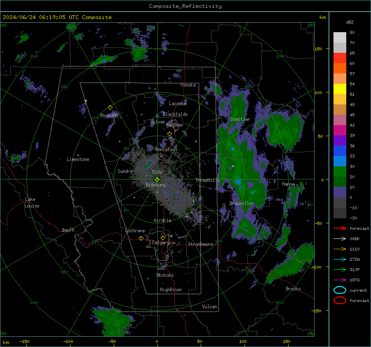Click the Lake Louise label on the map

[32, 203]
